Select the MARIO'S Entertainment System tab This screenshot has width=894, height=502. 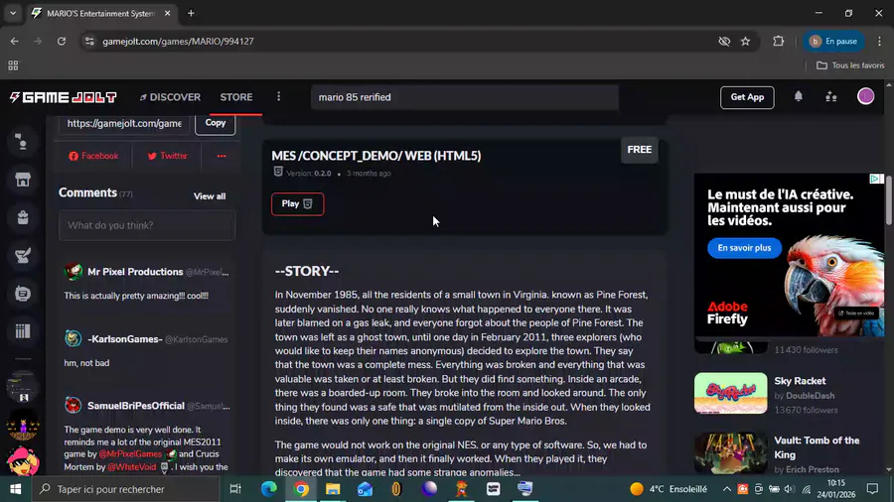pos(101,13)
